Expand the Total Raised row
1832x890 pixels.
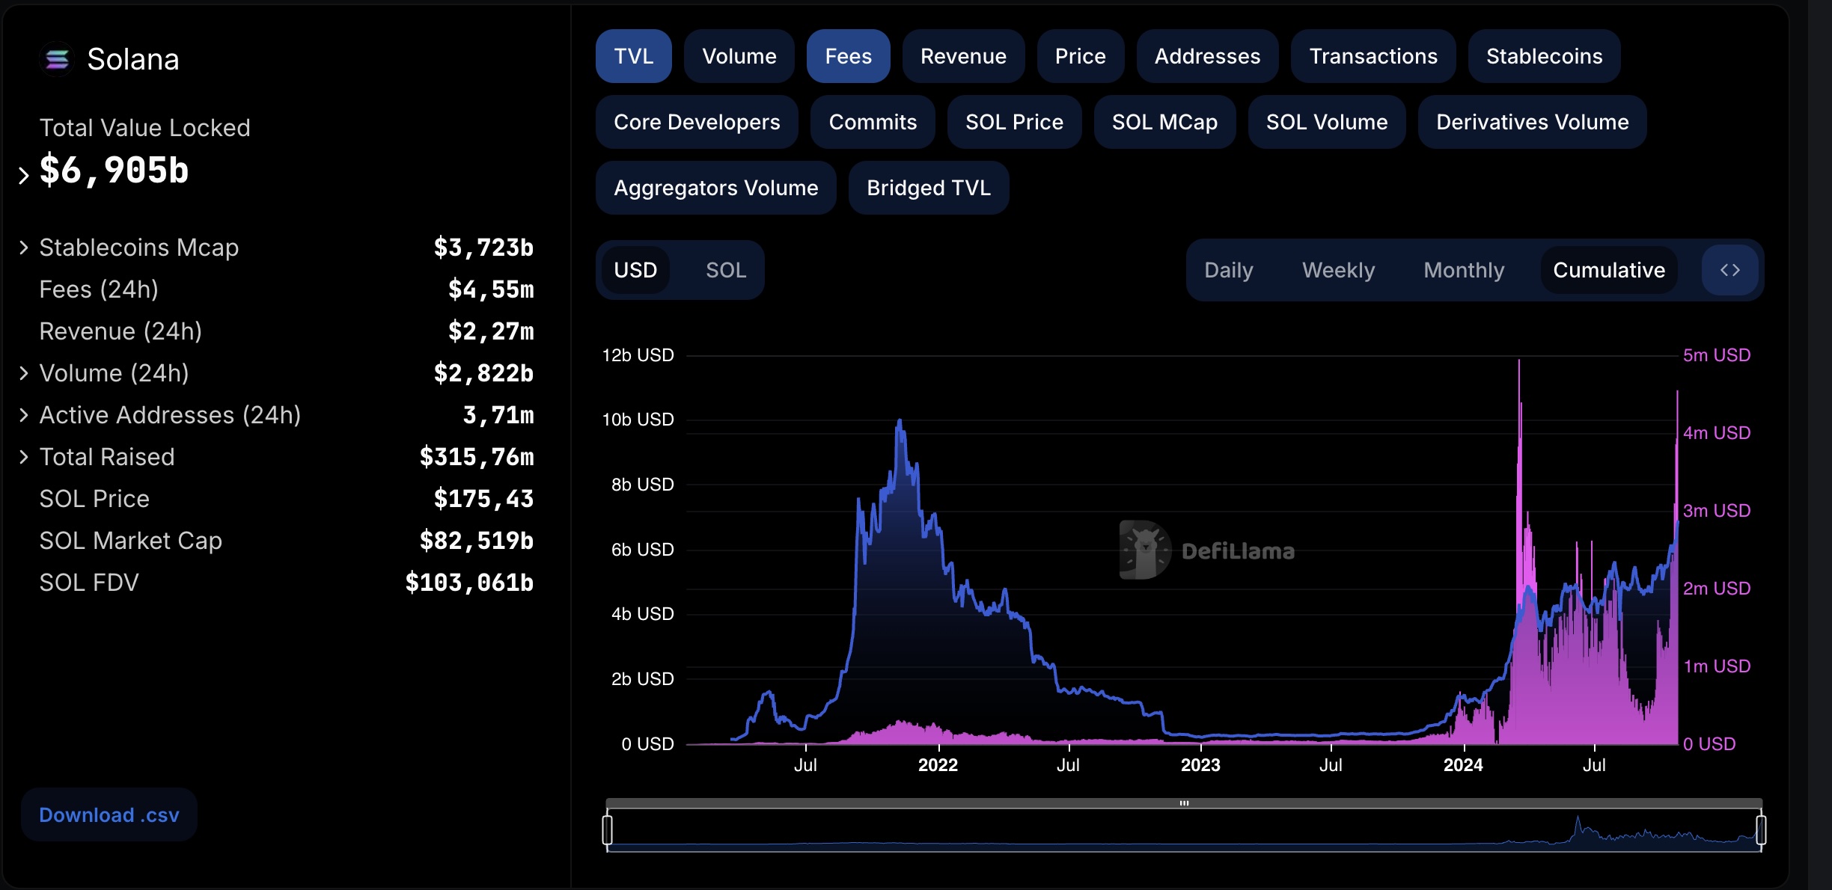click(23, 457)
